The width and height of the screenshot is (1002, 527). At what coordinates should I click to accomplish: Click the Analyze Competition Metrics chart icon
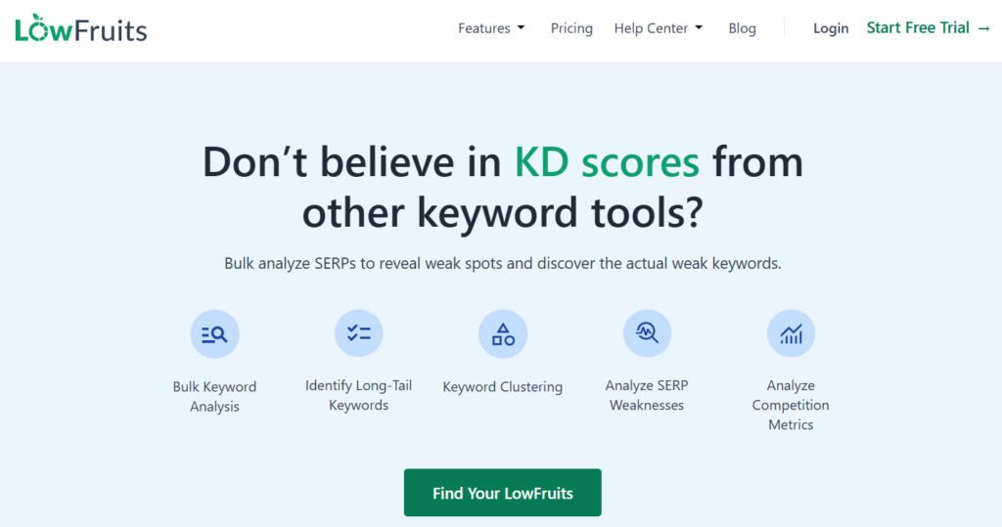click(791, 334)
